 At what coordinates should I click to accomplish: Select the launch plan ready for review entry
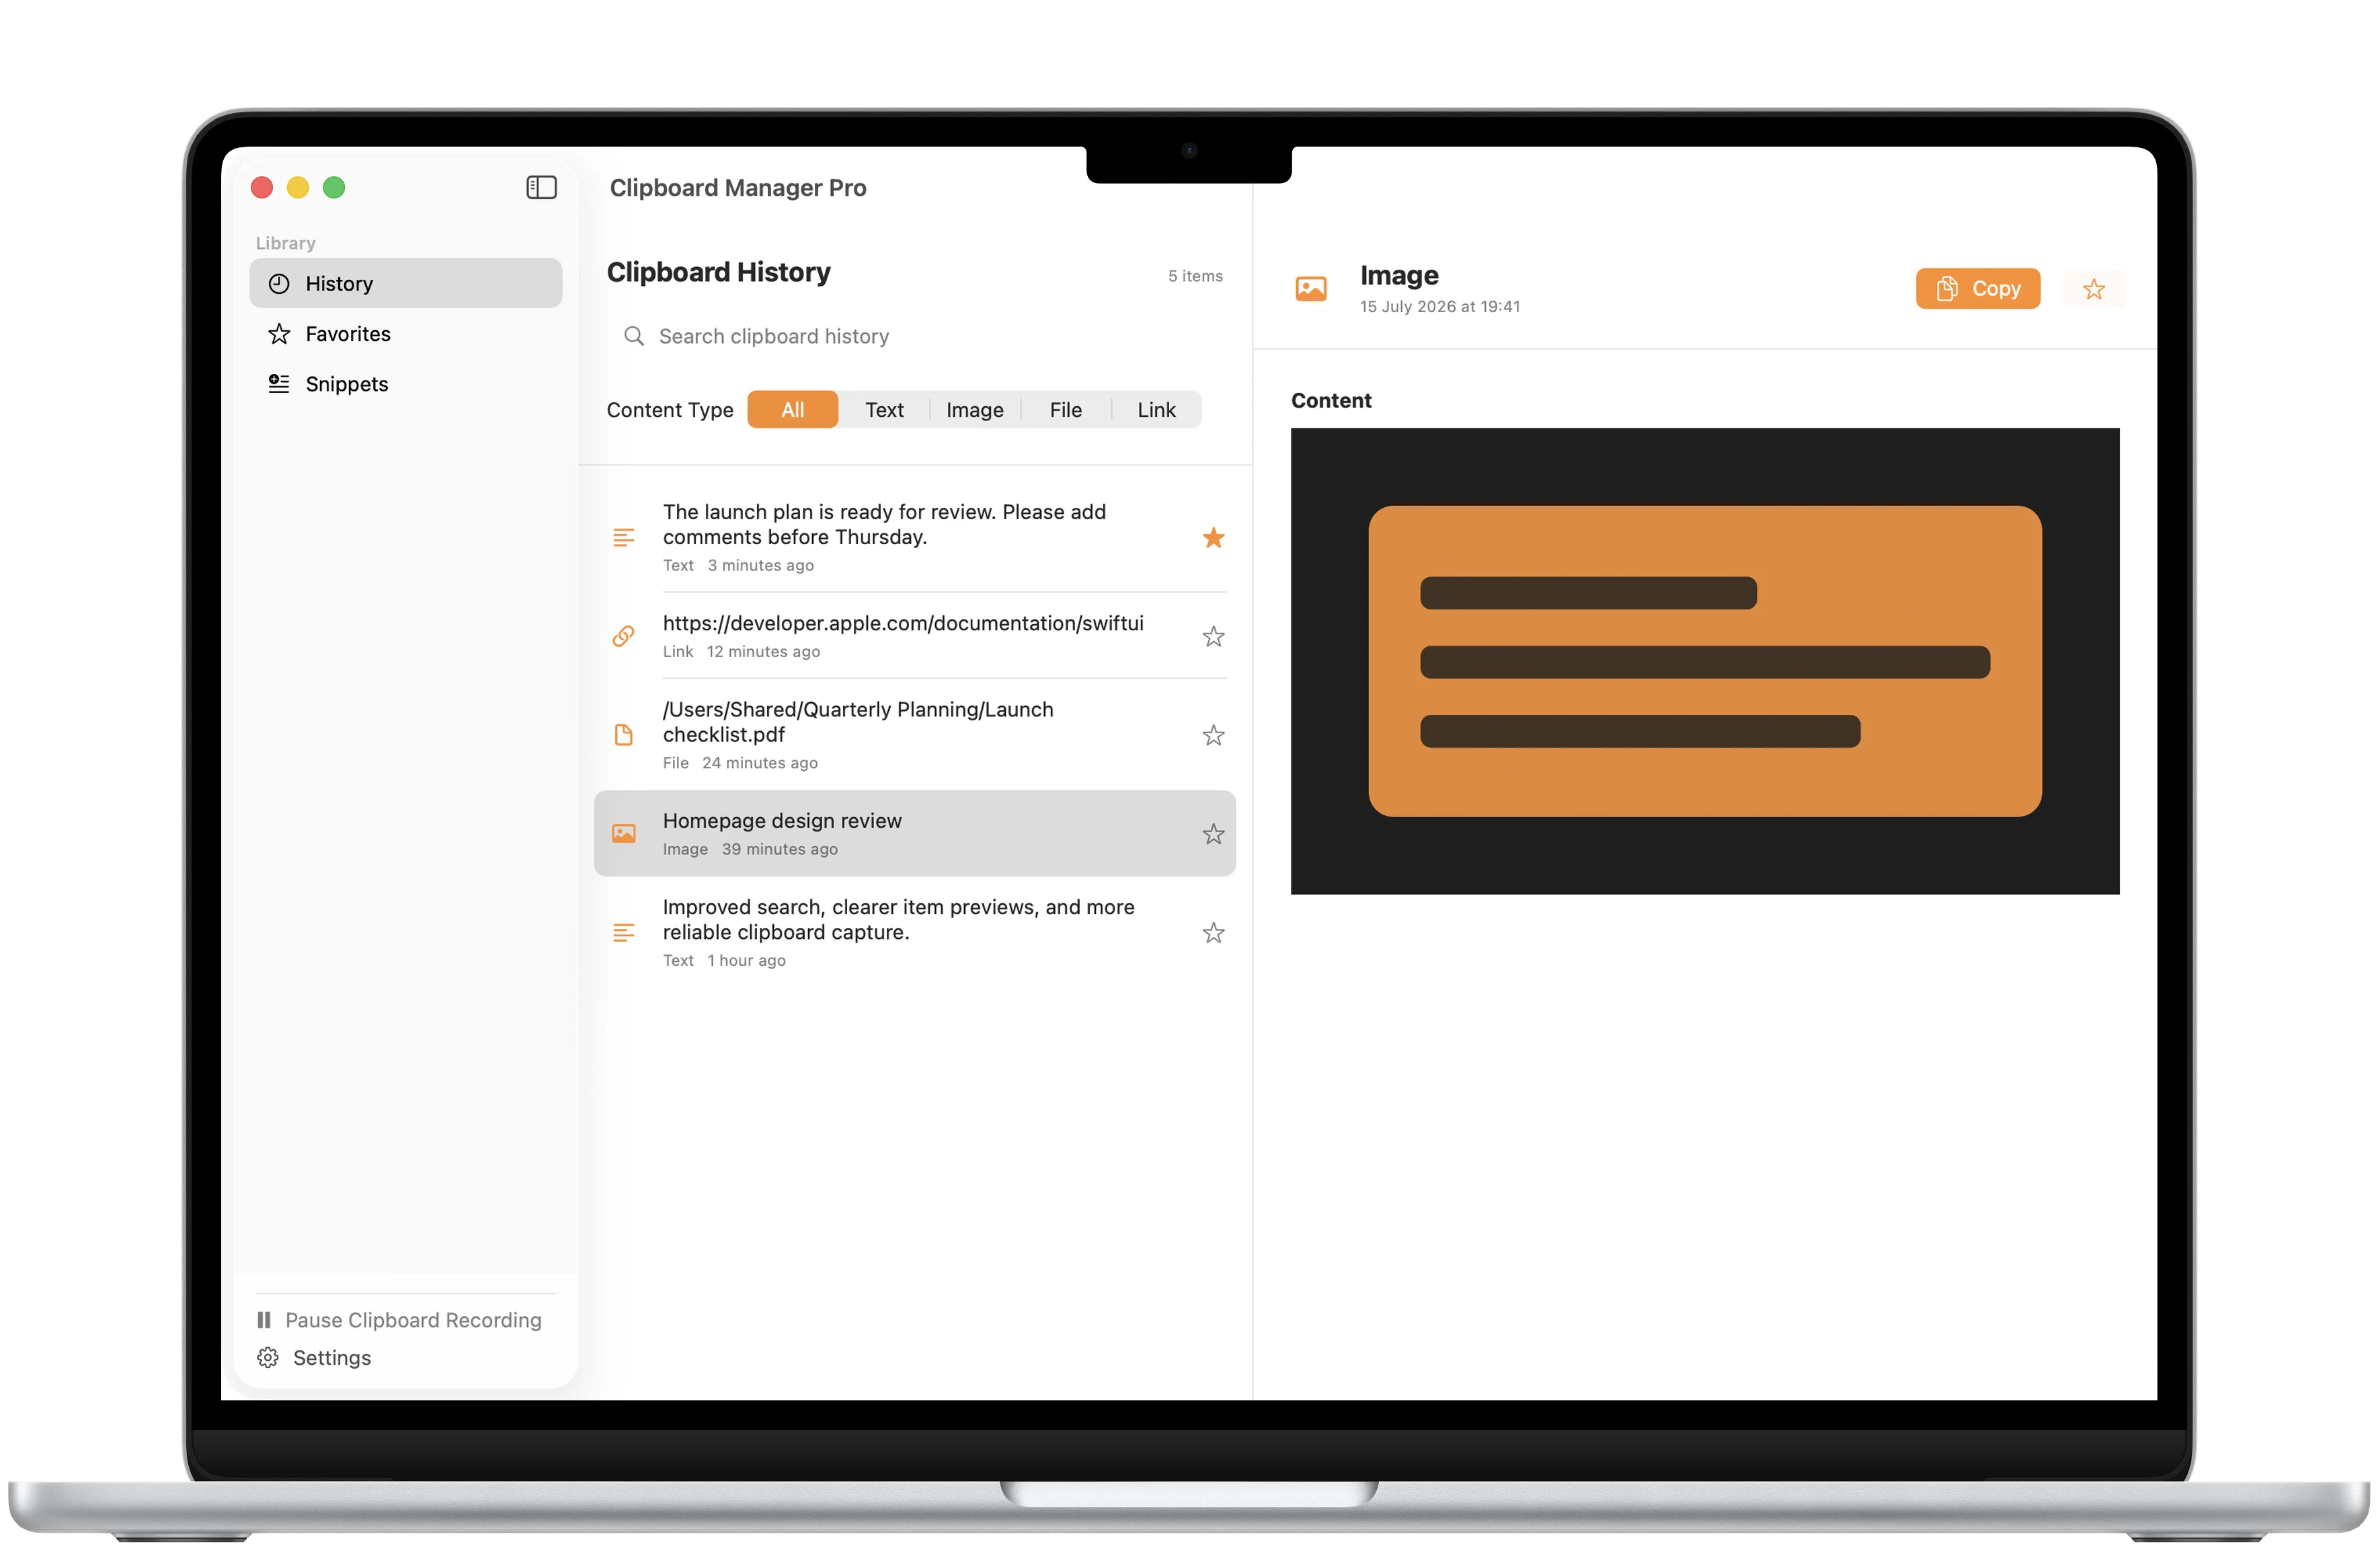[x=915, y=537]
